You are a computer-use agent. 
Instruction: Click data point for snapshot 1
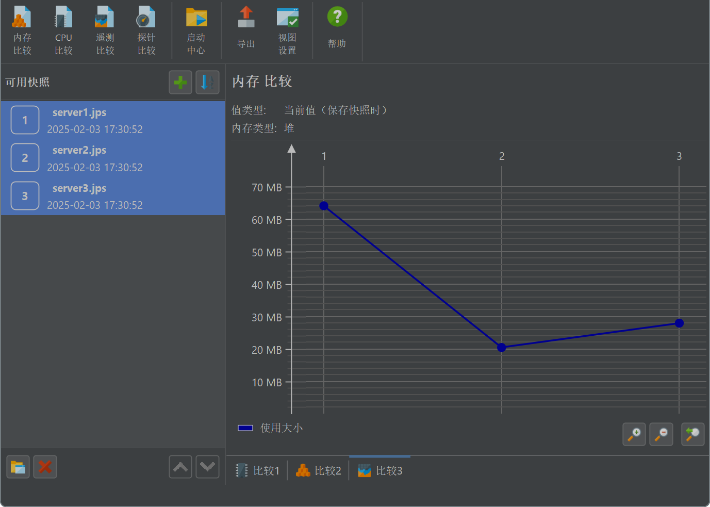(x=324, y=206)
